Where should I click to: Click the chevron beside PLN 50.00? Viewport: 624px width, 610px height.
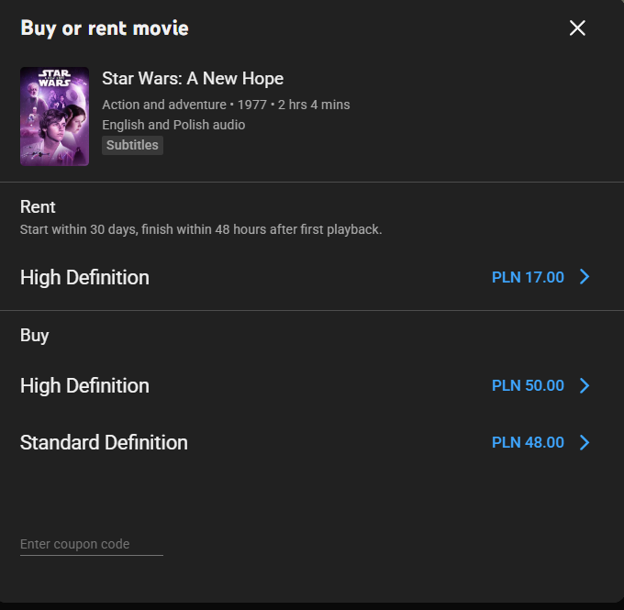click(585, 385)
